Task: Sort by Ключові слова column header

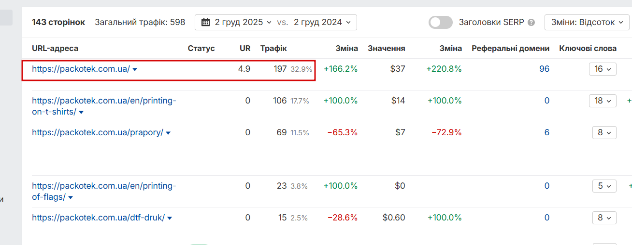Action: 588,48
